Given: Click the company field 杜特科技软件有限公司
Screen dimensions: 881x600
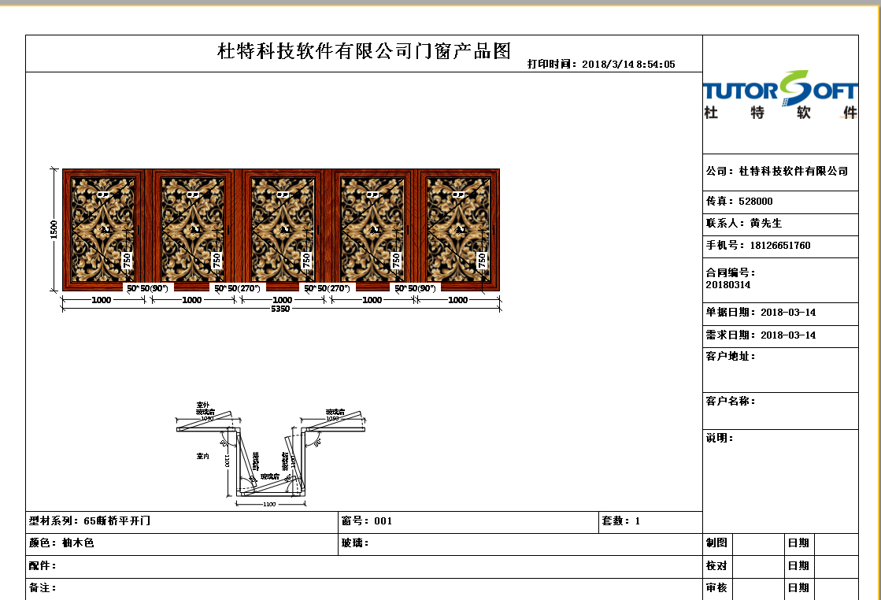Looking at the screenshot, I should coord(794,171).
